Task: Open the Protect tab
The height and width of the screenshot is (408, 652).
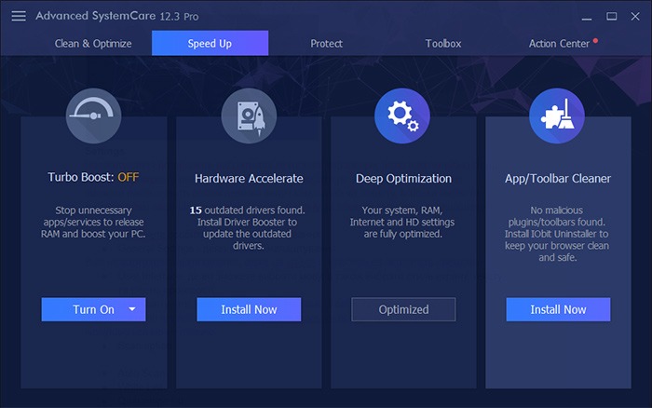Action: pyautogui.click(x=326, y=43)
